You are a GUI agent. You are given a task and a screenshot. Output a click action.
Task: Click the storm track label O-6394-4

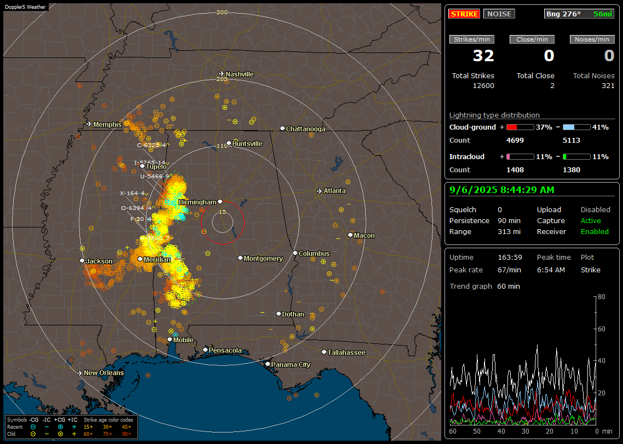pos(136,208)
